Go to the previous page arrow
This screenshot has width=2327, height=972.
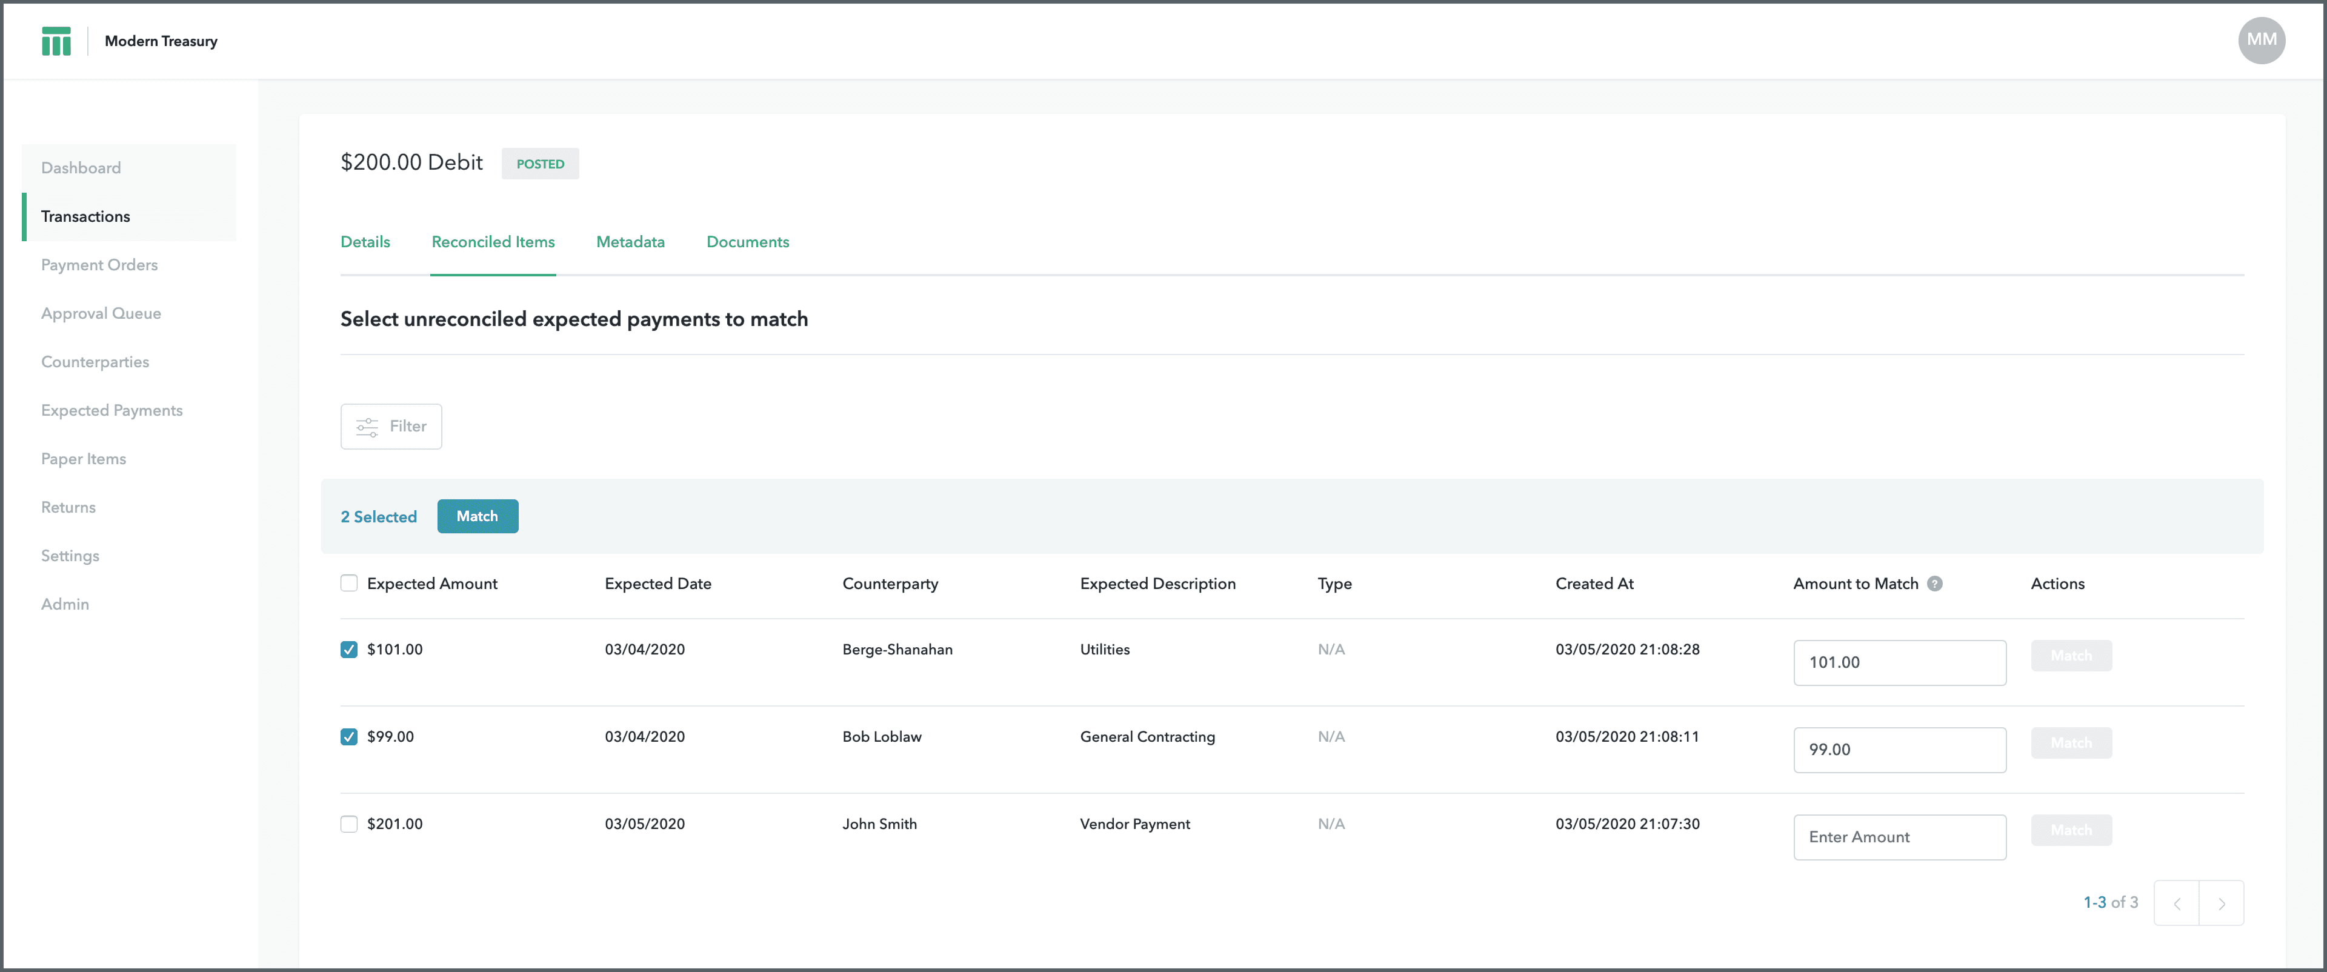click(x=2176, y=904)
